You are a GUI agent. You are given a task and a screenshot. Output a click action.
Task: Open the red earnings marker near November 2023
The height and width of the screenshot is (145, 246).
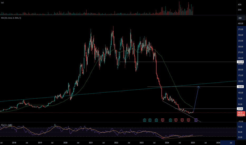(163, 120)
